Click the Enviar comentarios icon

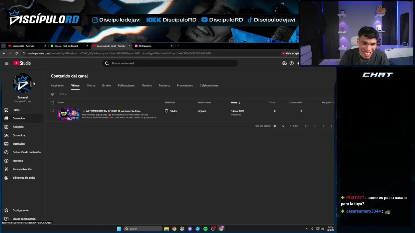(6, 219)
